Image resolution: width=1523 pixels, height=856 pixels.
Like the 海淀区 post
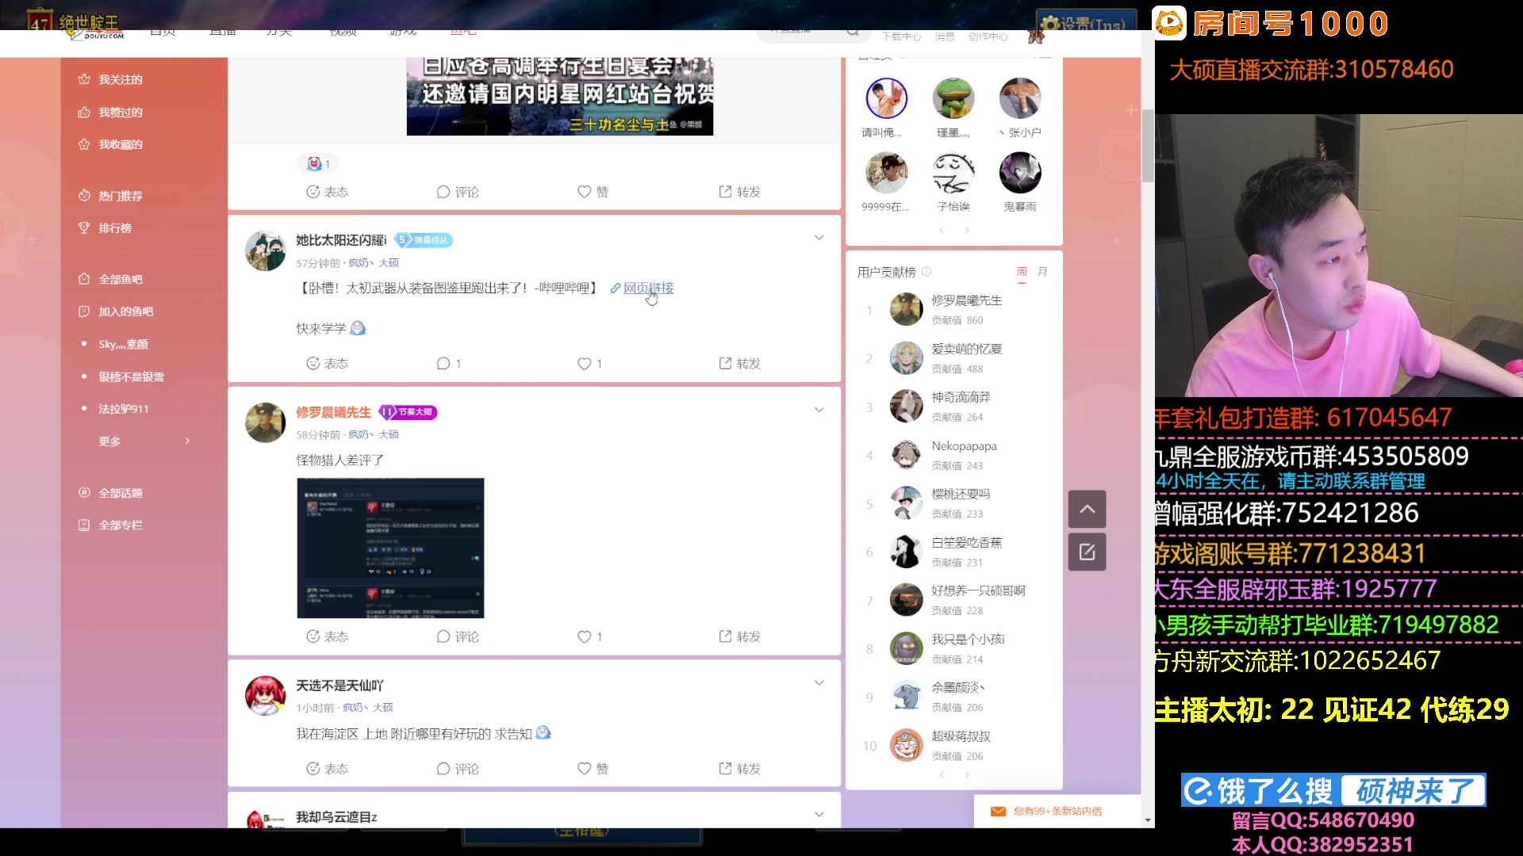pos(593,769)
